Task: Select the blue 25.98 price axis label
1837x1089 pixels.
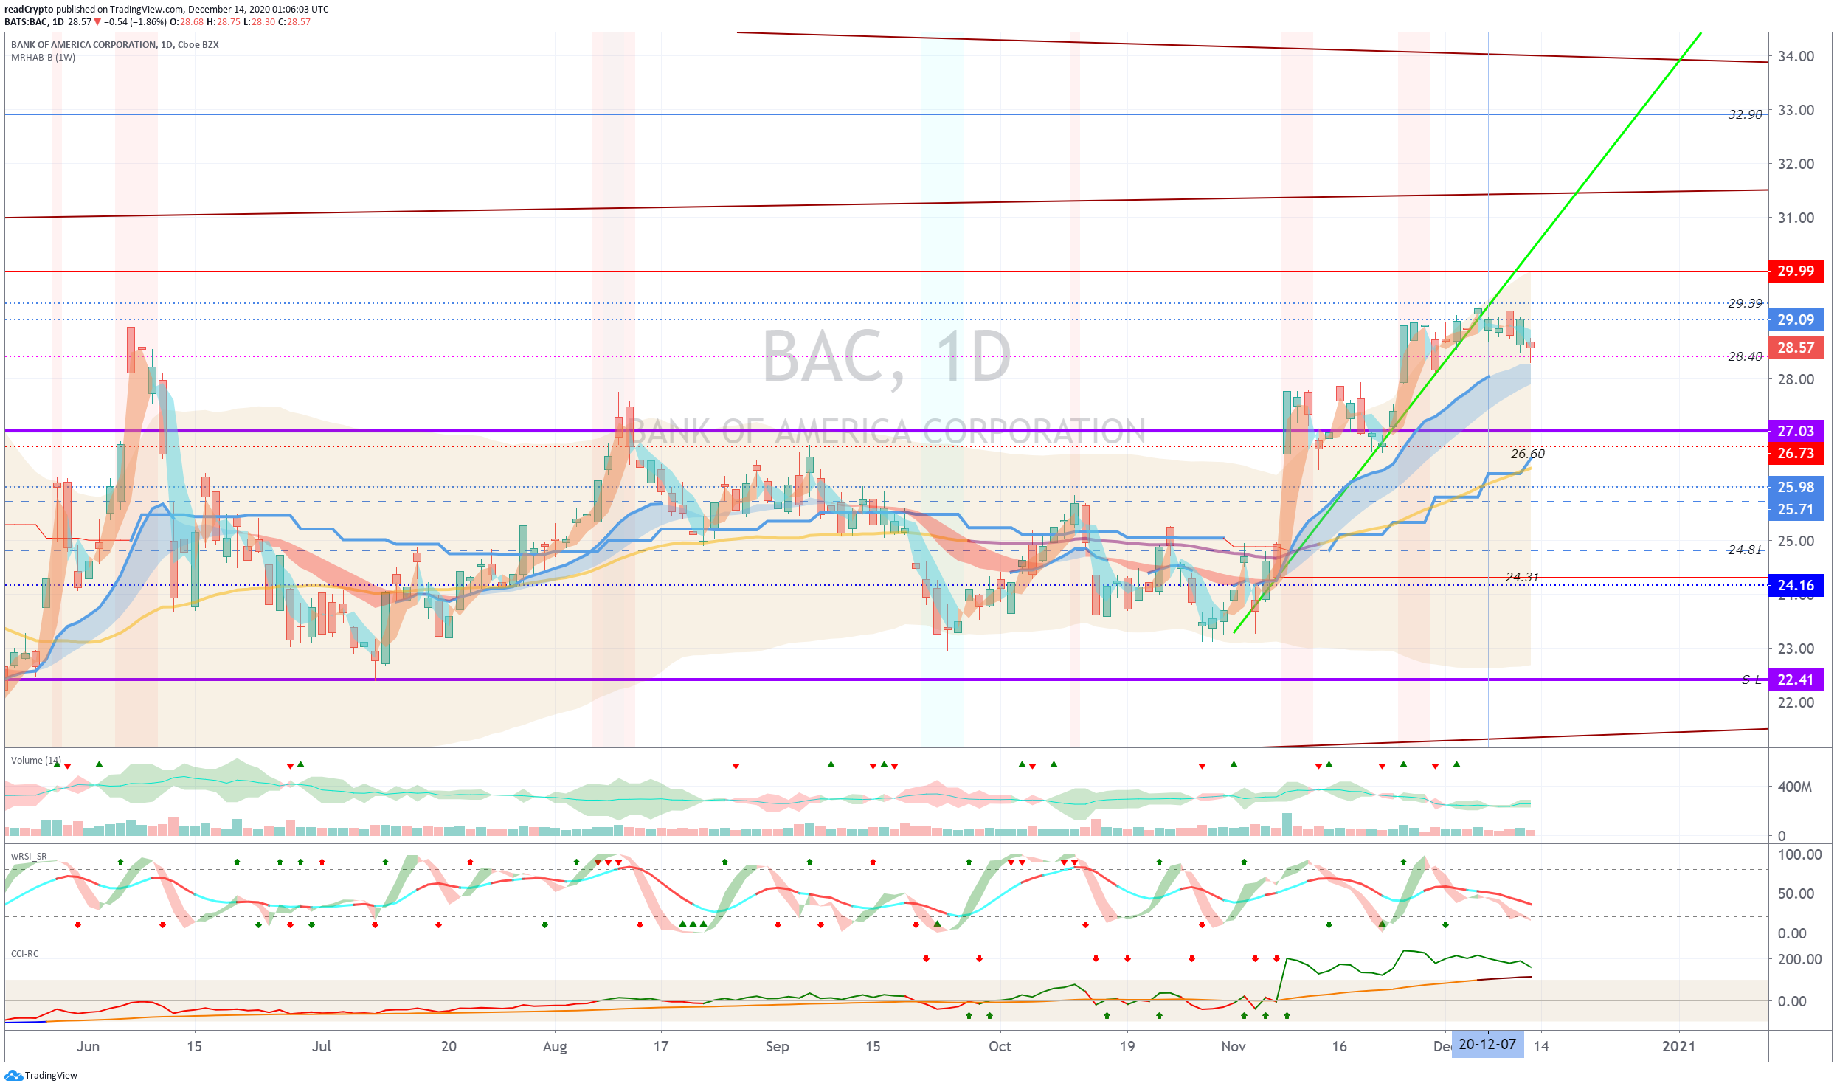Action: tap(1796, 487)
